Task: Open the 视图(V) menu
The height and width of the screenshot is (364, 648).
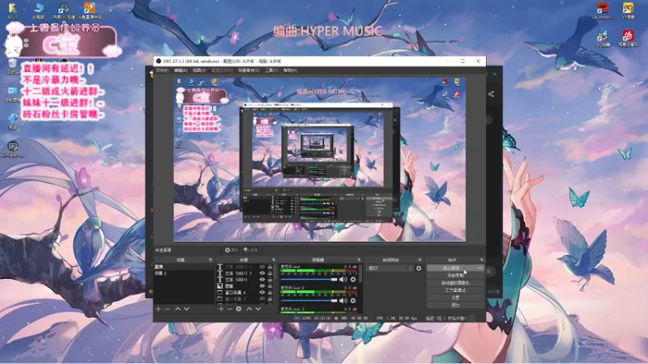Action: [199, 70]
